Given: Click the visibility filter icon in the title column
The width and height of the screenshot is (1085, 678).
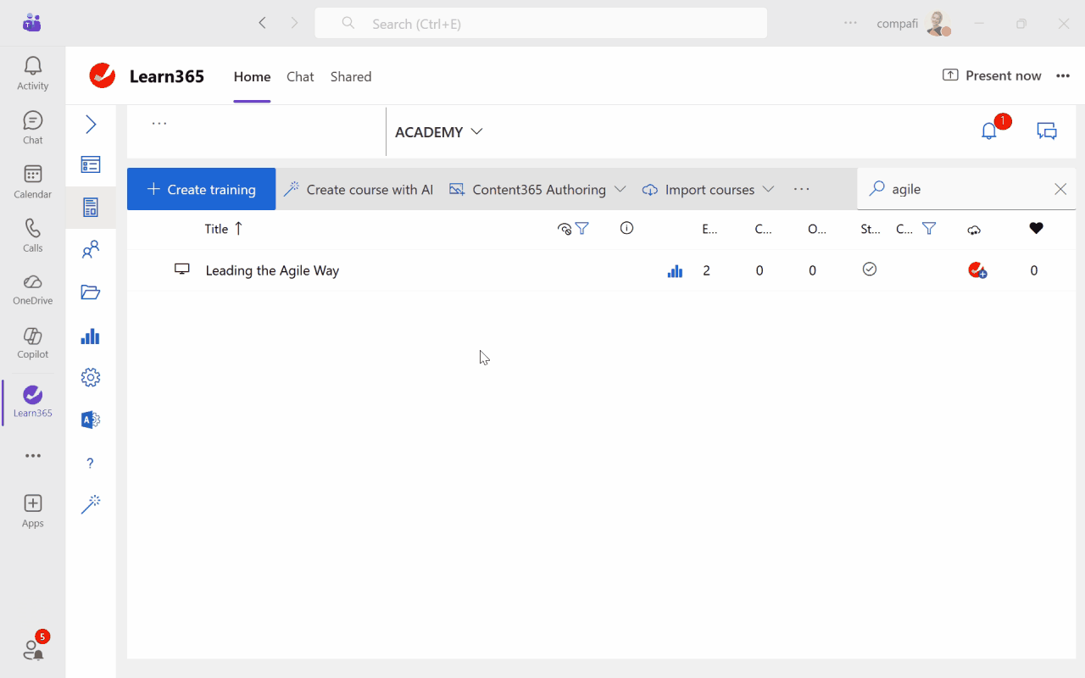Looking at the screenshot, I should (x=582, y=228).
